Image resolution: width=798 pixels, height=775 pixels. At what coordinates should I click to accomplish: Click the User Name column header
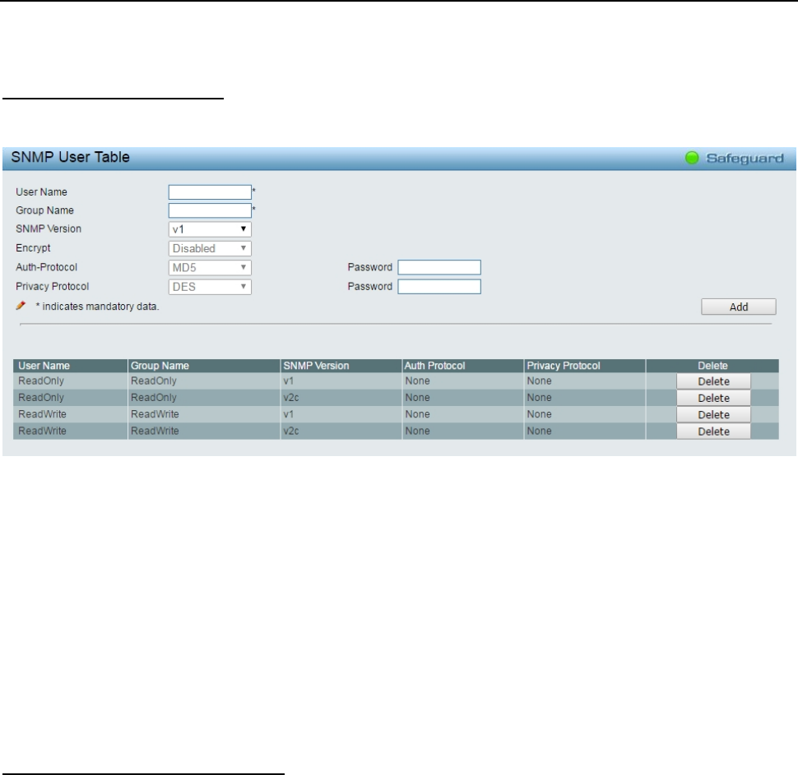click(70, 366)
